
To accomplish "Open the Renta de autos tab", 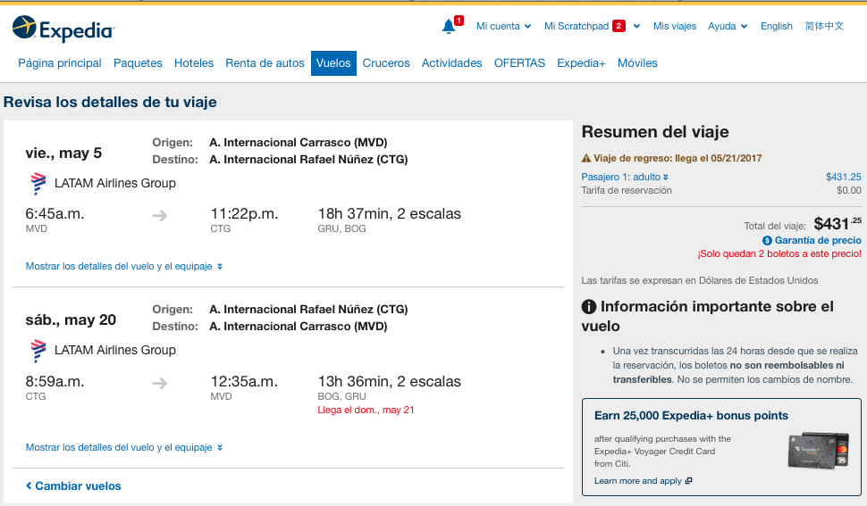I will [x=265, y=62].
